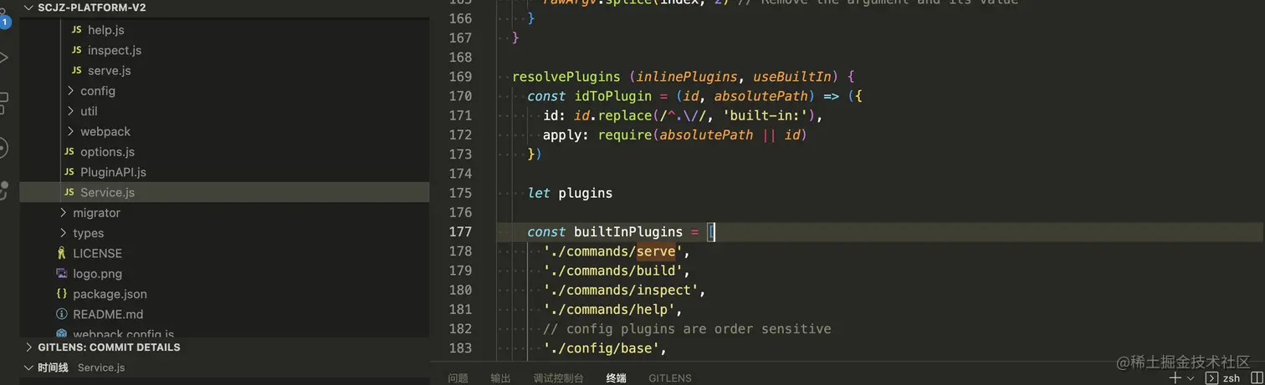The image size is (1265, 385).
Task: Click the 'require' call on line 172
Action: pos(624,134)
